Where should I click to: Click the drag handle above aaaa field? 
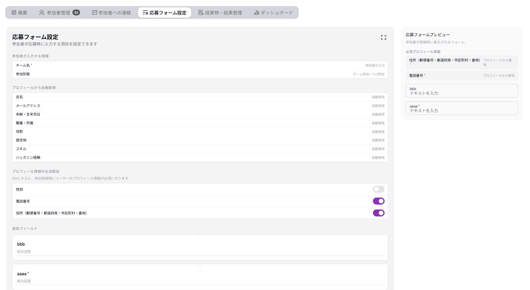pyautogui.click(x=200, y=267)
